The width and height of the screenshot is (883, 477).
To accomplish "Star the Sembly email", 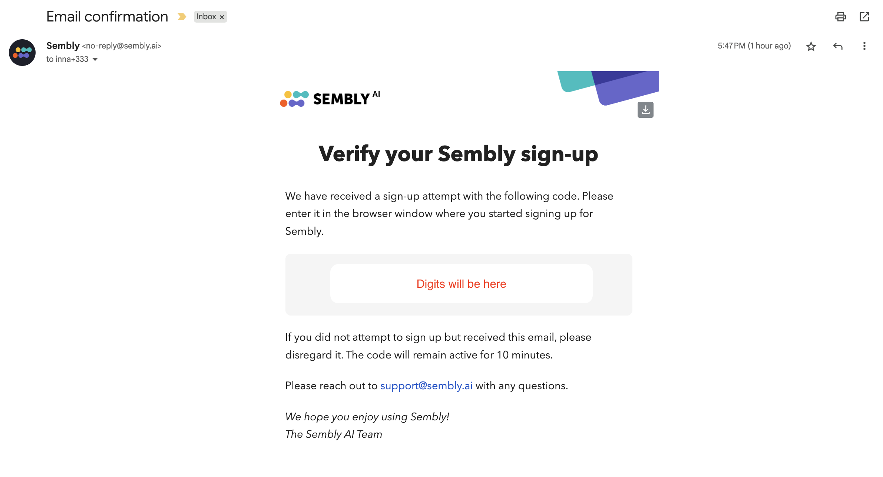I will [811, 46].
